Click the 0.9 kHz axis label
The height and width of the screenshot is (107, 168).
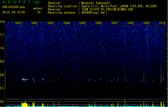[x=2, y=62]
